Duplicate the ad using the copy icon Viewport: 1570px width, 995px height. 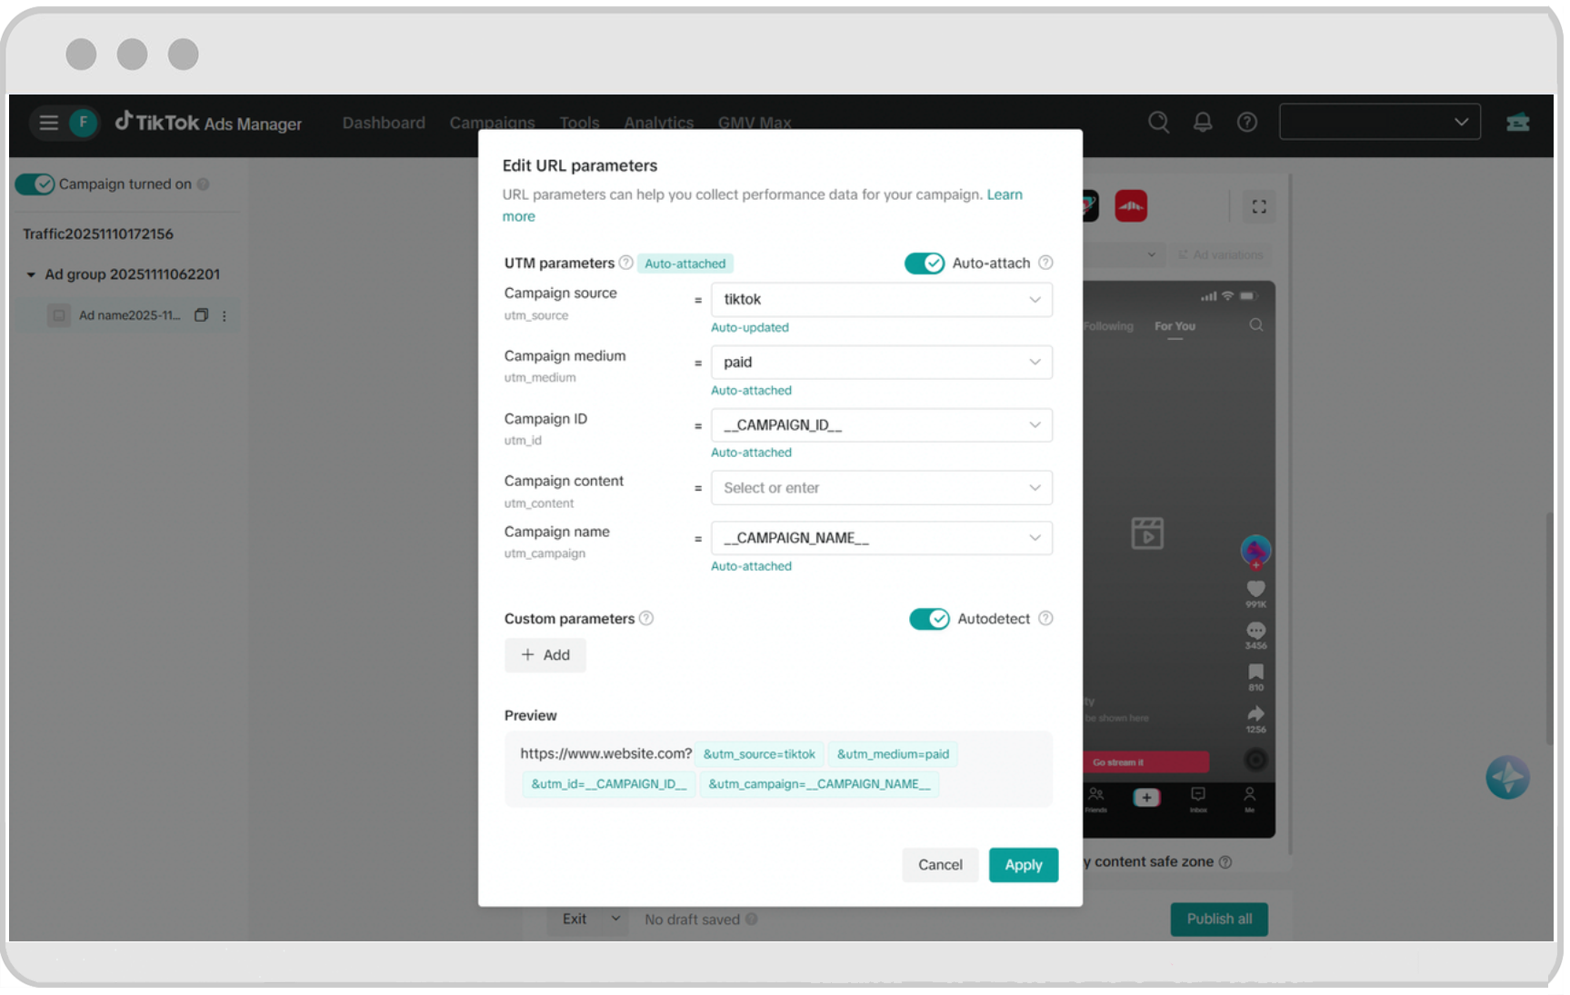pos(201,315)
